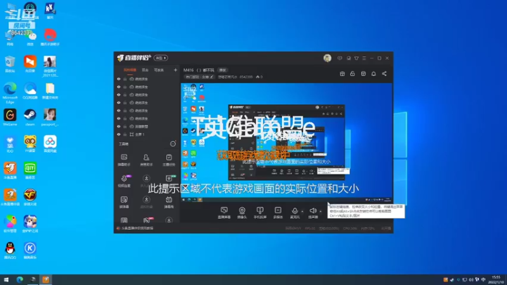Toggle the lock on the 英雄联盟 source
Image resolution: width=507 pixels, height=285 pixels.
click(125, 126)
